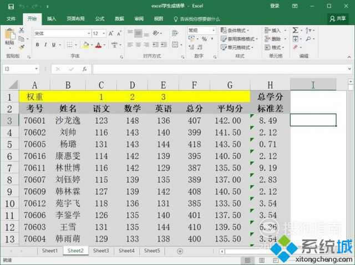
Task: Click the Ribbon Display Options icon
Action: point(295,6)
